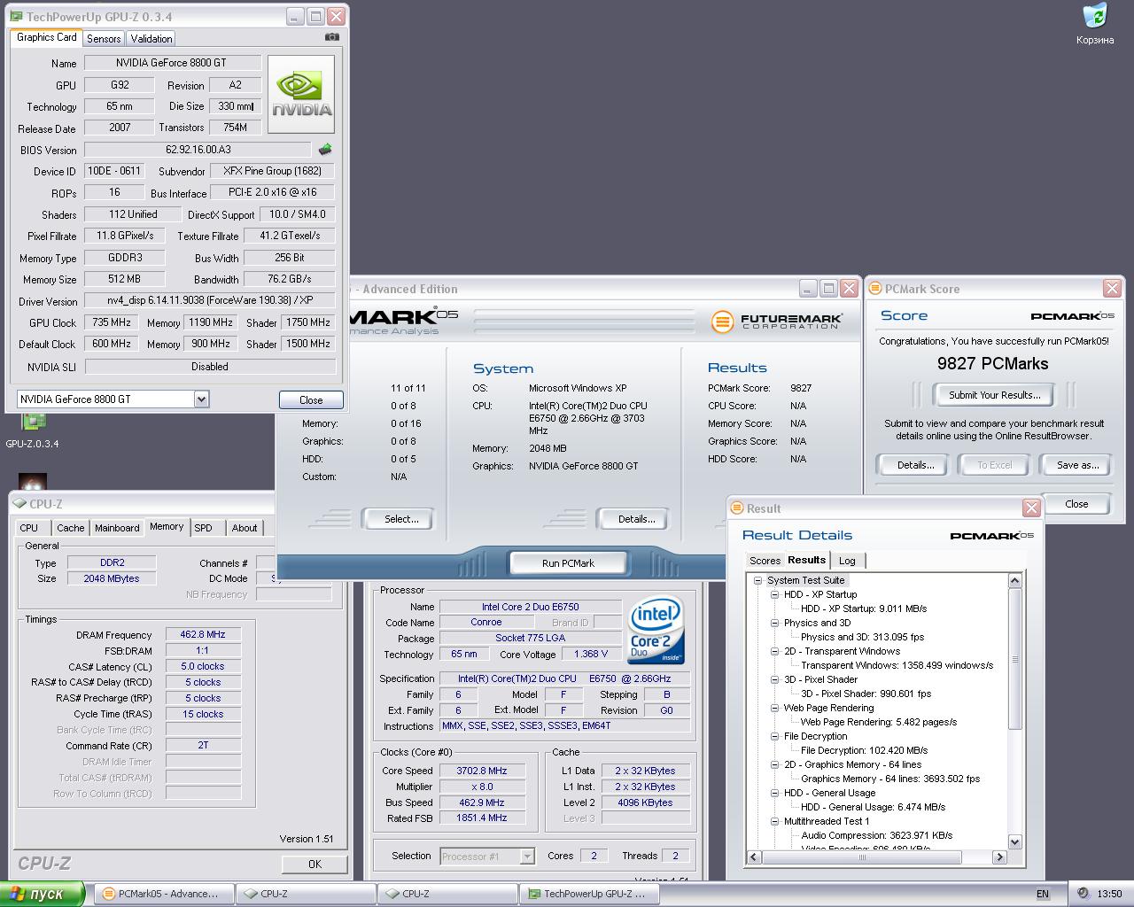
Task: Click the PCMark Score window title icon
Action: click(x=874, y=289)
